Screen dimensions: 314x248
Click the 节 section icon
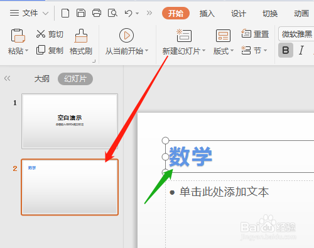pyautogui.click(x=246, y=50)
